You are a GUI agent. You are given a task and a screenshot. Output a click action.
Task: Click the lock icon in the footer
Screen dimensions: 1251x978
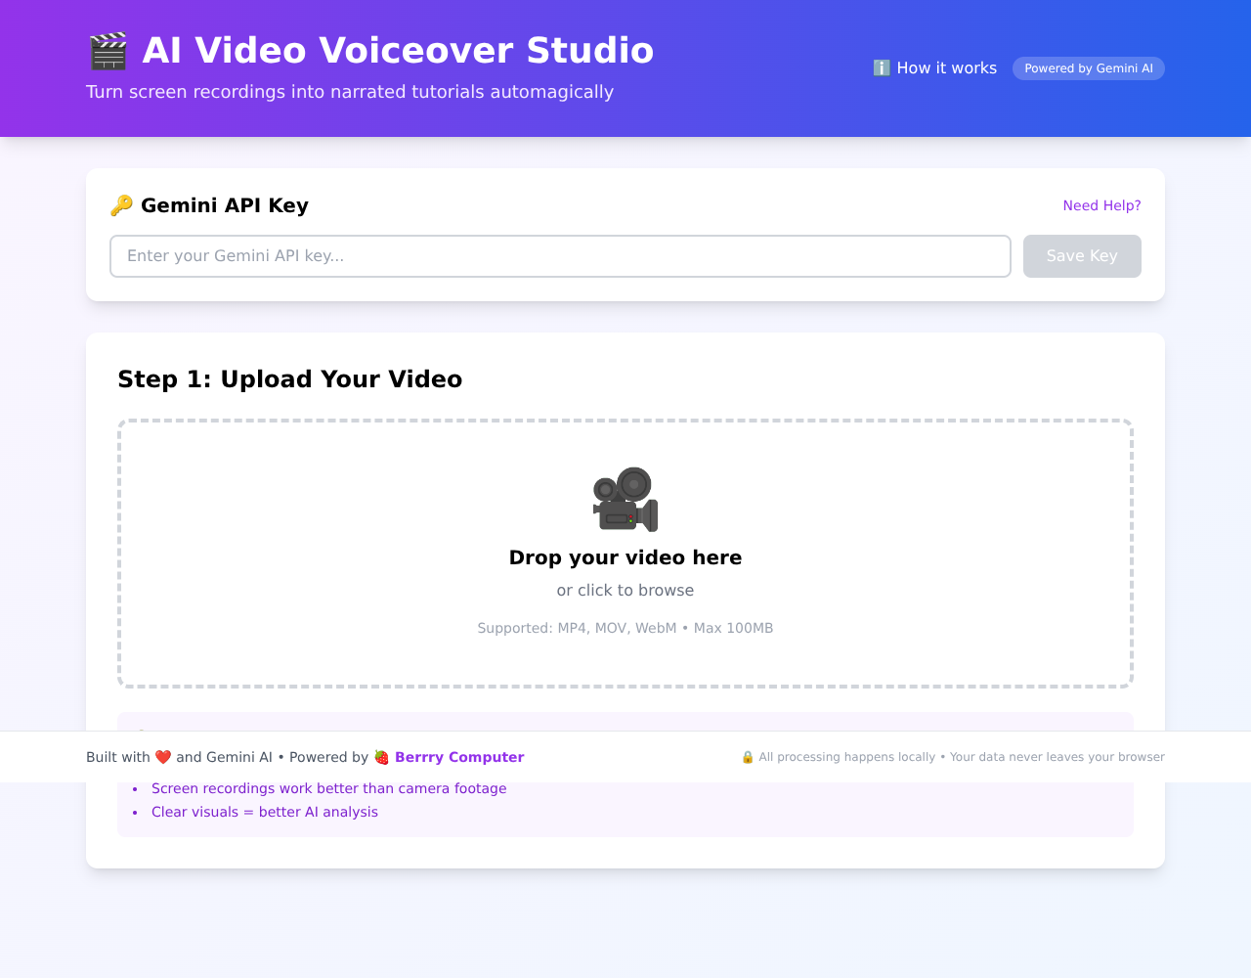click(748, 756)
